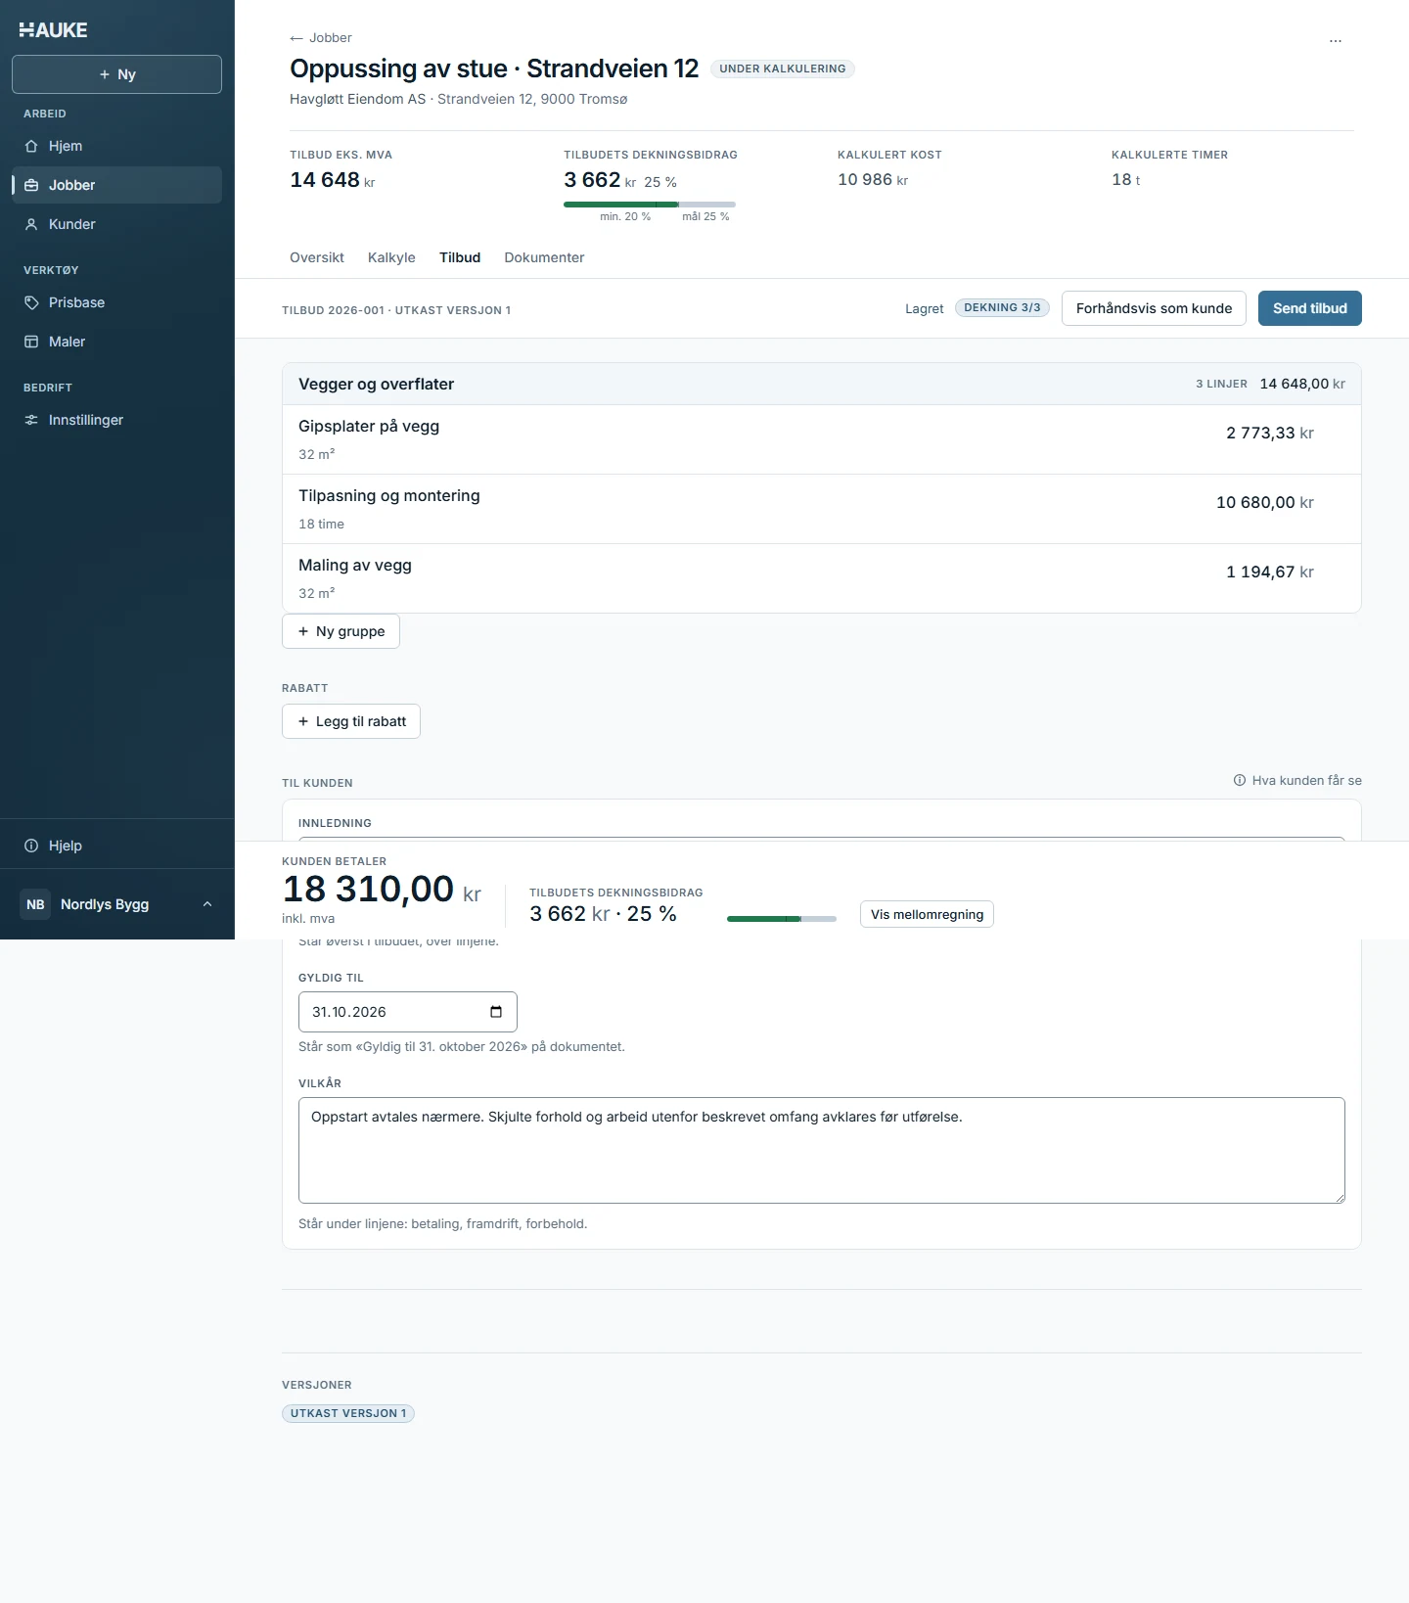
Task: Open Maler templates in sidebar
Action: (116, 342)
